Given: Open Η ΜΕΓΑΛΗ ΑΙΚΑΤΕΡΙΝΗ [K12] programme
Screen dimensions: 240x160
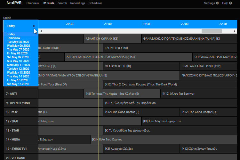Looking at the screenshot, I should (x=209, y=66).
